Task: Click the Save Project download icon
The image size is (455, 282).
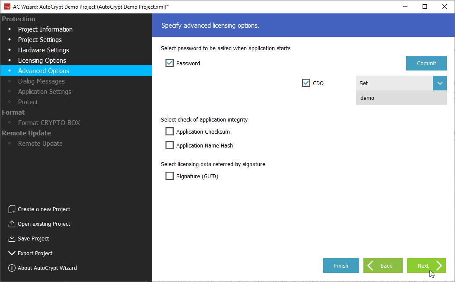Action: click(12, 239)
